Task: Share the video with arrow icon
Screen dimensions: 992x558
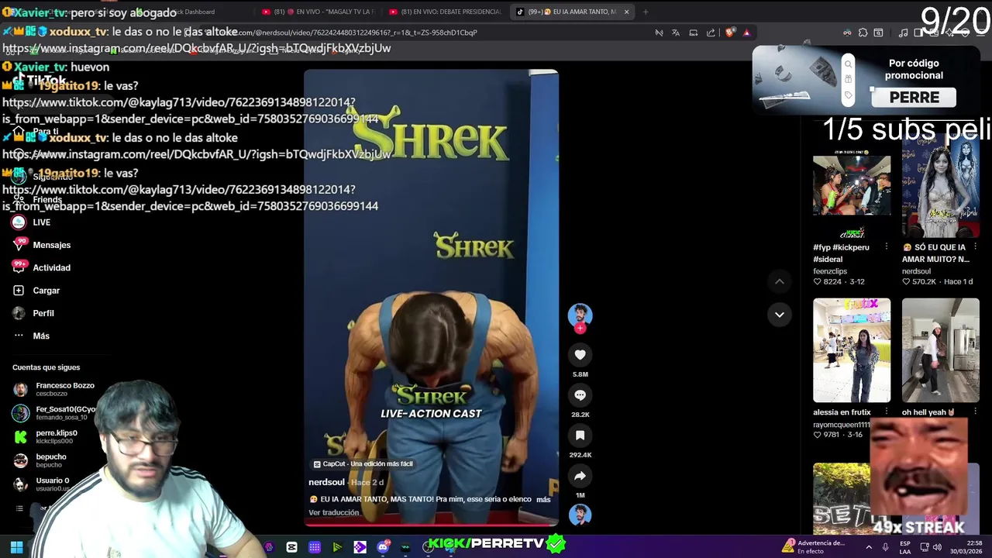Action: 580,476
